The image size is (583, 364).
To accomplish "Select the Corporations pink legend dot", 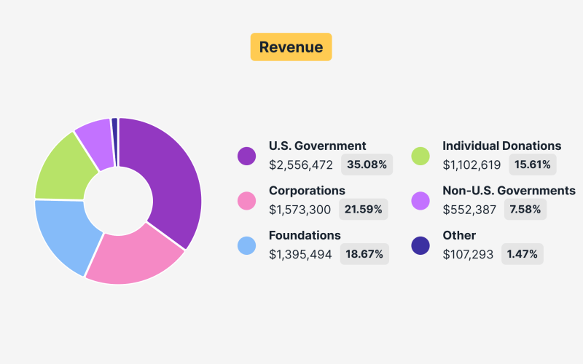I will pos(247,201).
